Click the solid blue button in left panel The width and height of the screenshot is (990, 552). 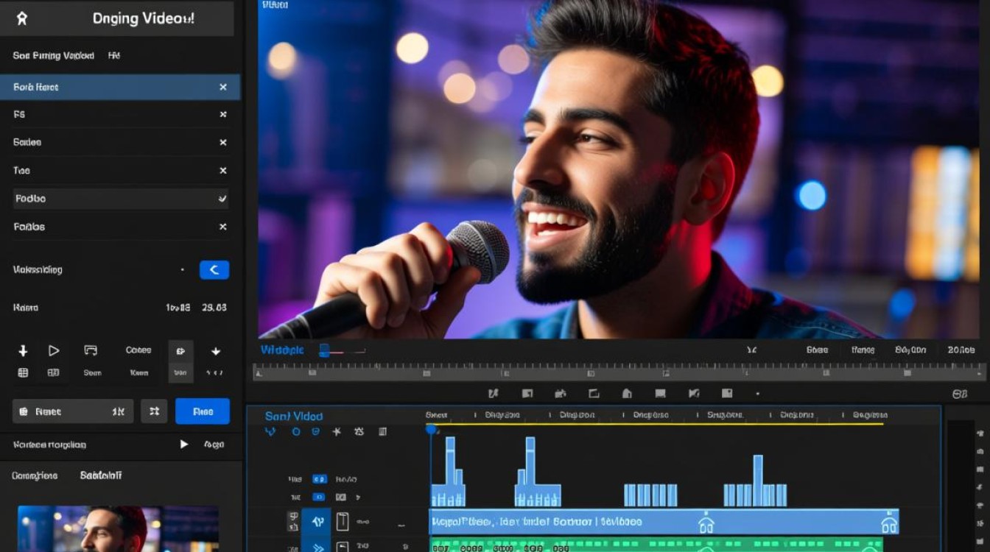coord(203,411)
